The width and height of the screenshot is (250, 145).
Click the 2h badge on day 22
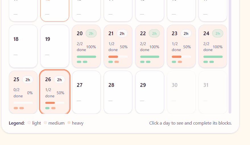154,33
